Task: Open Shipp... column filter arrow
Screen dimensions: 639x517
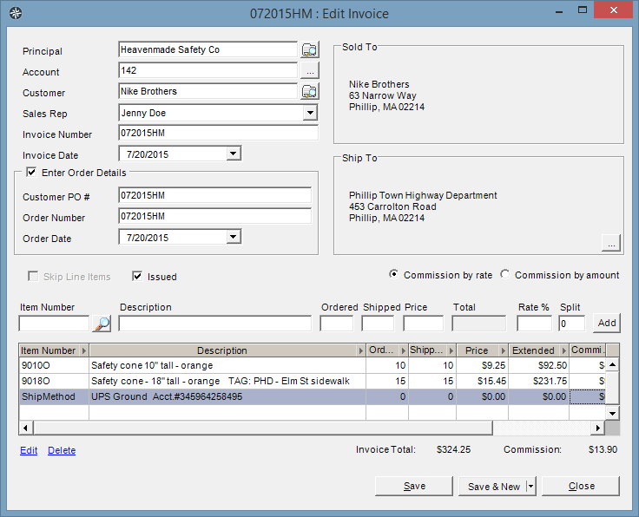Action: (x=451, y=350)
